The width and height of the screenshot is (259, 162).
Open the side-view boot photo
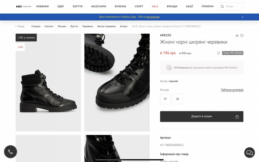click(x=48, y=82)
